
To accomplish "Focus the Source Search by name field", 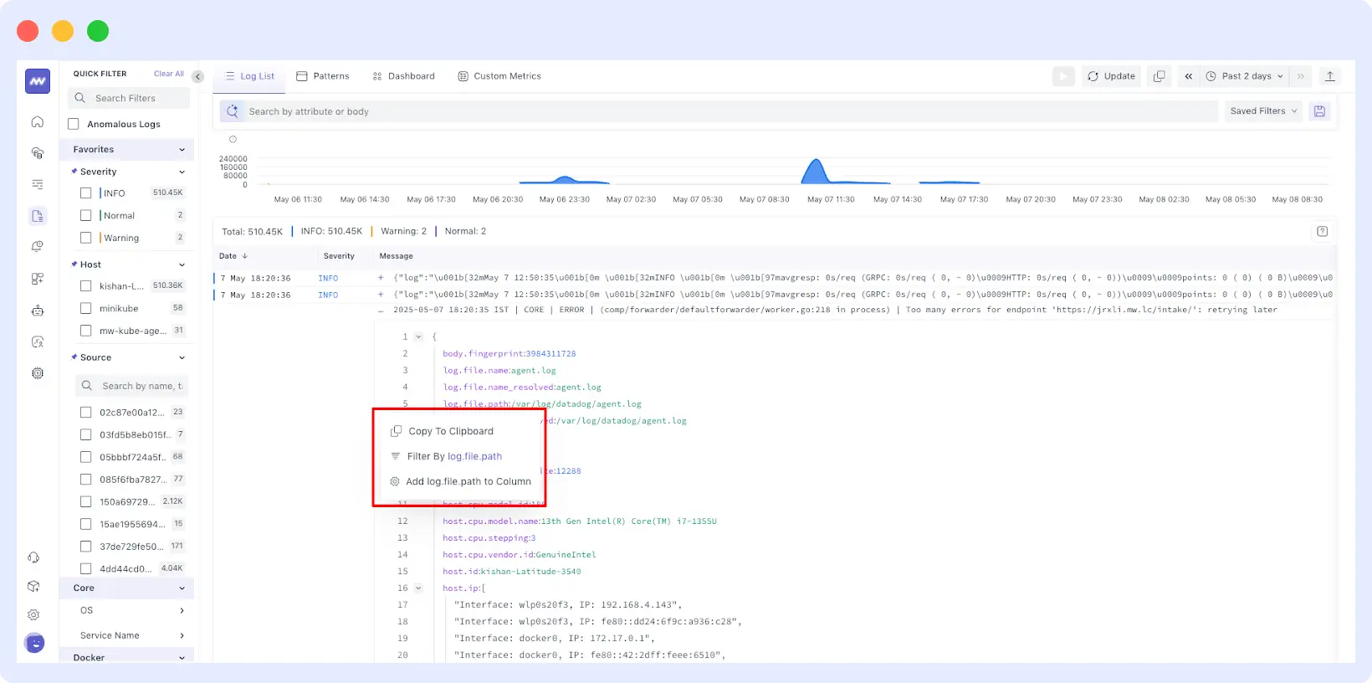I will [x=131, y=386].
